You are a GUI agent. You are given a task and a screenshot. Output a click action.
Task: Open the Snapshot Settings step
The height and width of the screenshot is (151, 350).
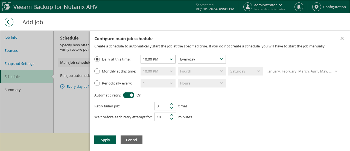pos(19,64)
